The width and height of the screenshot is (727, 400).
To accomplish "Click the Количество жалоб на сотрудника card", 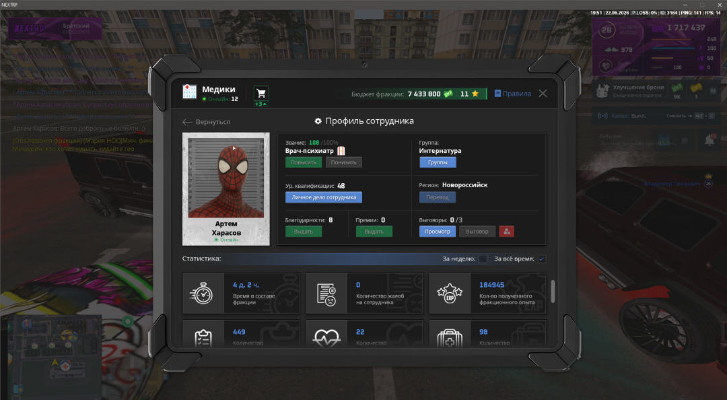I will pyautogui.click(x=364, y=294).
